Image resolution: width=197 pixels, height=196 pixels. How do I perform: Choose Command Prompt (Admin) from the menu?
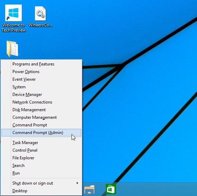click(41, 133)
